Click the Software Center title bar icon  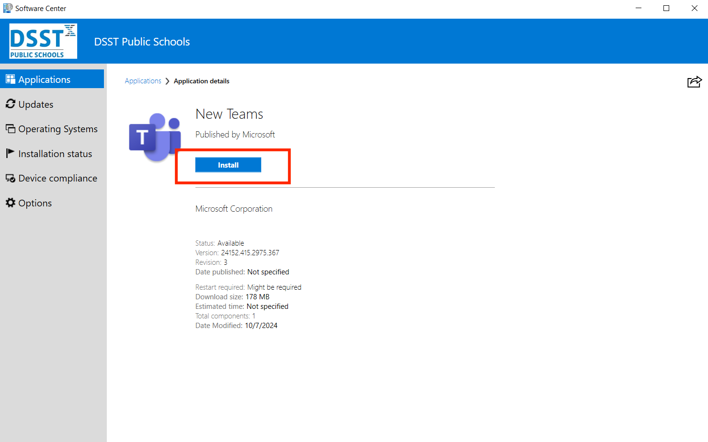click(8, 8)
